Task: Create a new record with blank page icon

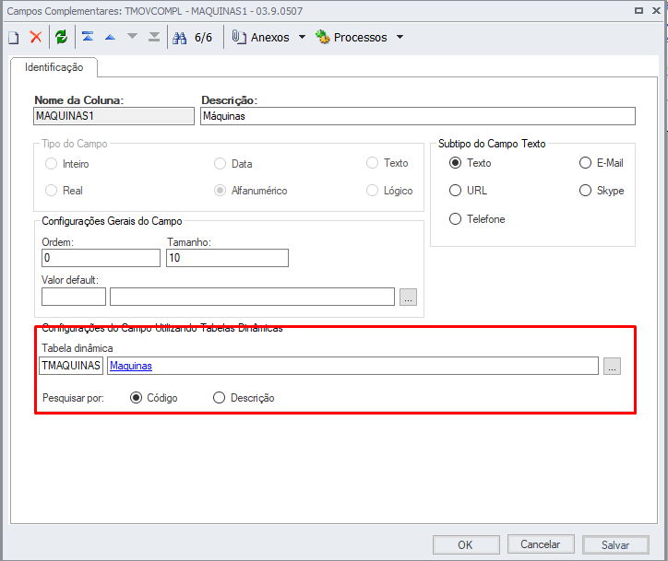Action: coord(14,38)
